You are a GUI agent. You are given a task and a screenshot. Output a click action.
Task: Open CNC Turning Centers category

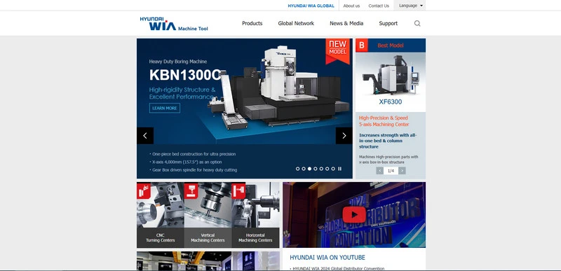161,238
